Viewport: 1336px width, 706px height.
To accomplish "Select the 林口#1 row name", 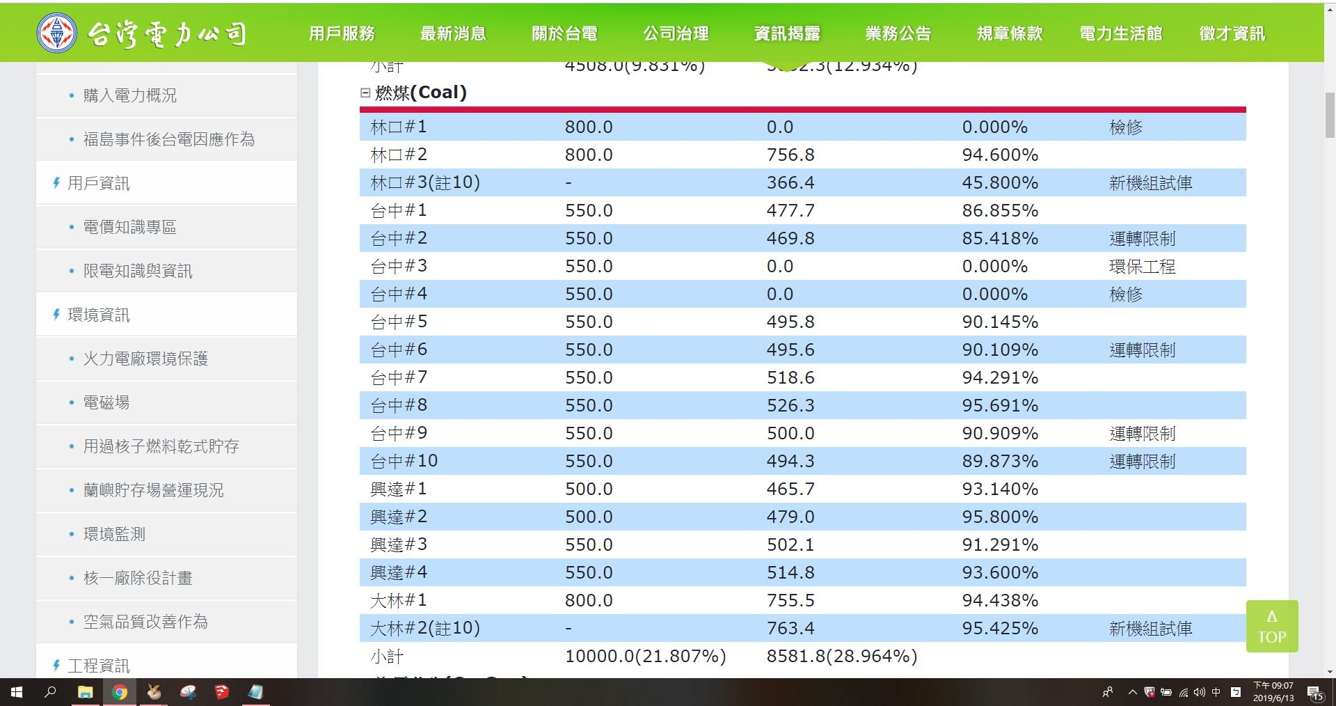I will pos(399,127).
